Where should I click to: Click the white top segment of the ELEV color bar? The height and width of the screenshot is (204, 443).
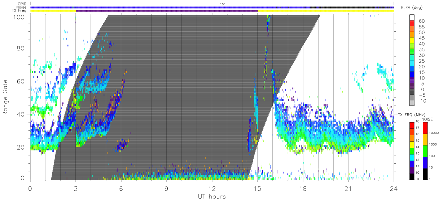tap(412, 18)
